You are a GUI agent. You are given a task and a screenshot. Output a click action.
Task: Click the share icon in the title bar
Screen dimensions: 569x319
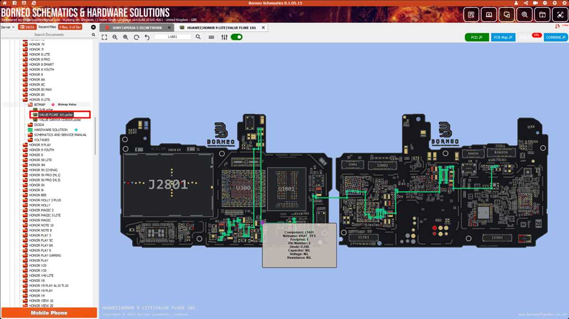point(525,3)
